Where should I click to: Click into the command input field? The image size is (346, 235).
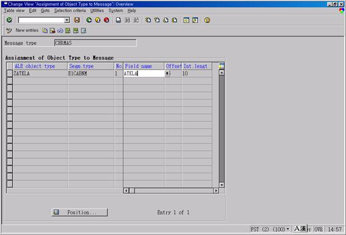pos(41,20)
